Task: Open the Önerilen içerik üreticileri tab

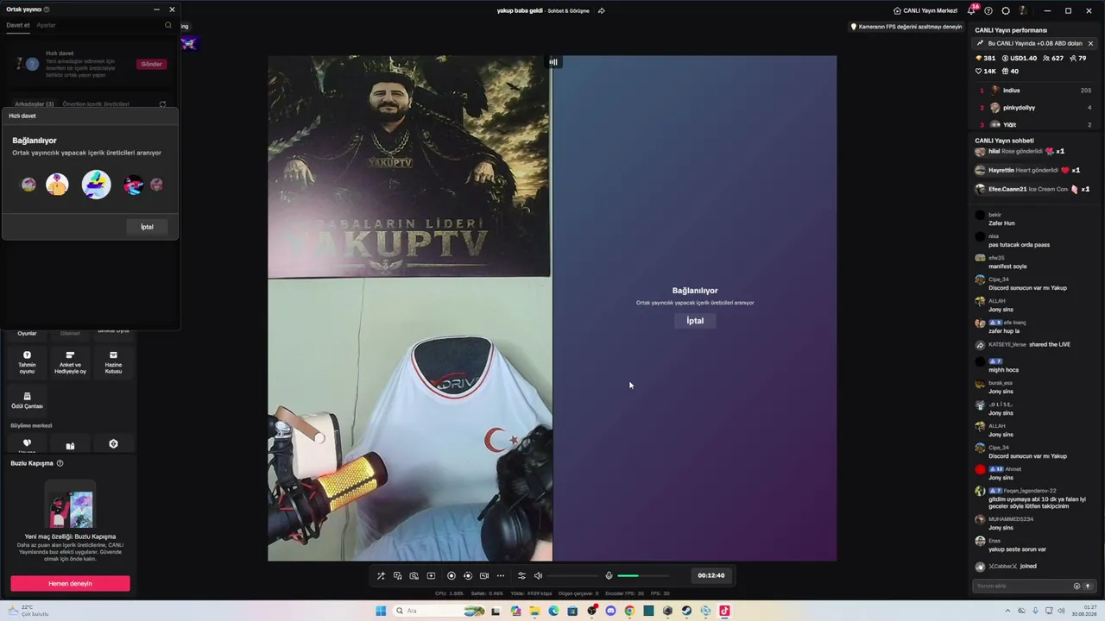Action: pyautogui.click(x=96, y=104)
